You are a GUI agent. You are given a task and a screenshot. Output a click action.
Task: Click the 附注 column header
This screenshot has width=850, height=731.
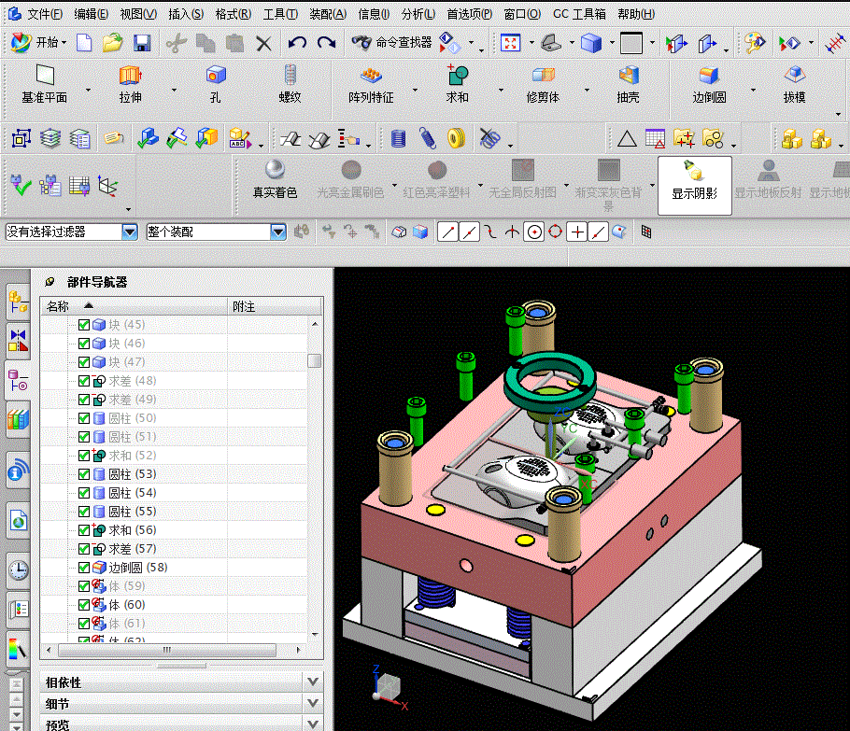[275, 306]
